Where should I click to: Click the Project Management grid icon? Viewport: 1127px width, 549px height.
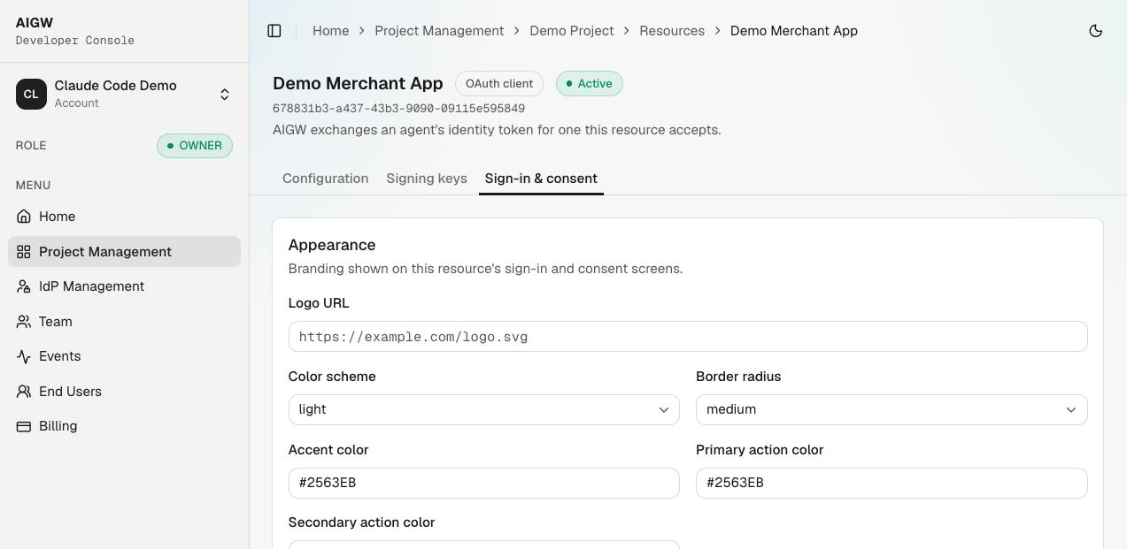pos(24,252)
